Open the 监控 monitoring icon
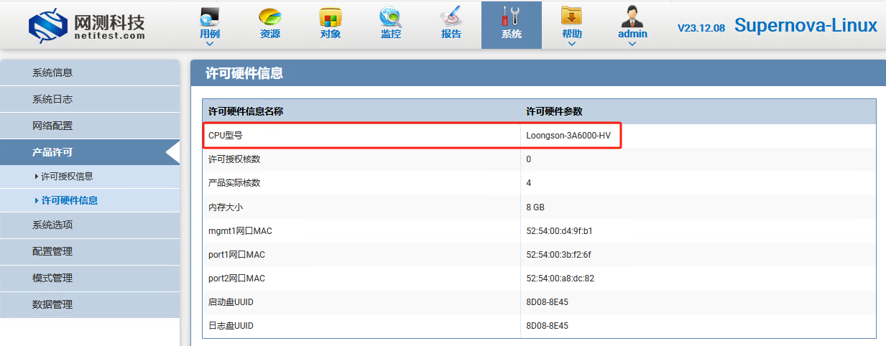 tap(391, 16)
